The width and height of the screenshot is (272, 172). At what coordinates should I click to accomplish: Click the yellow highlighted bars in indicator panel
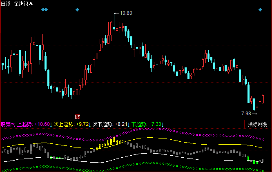[108, 143]
